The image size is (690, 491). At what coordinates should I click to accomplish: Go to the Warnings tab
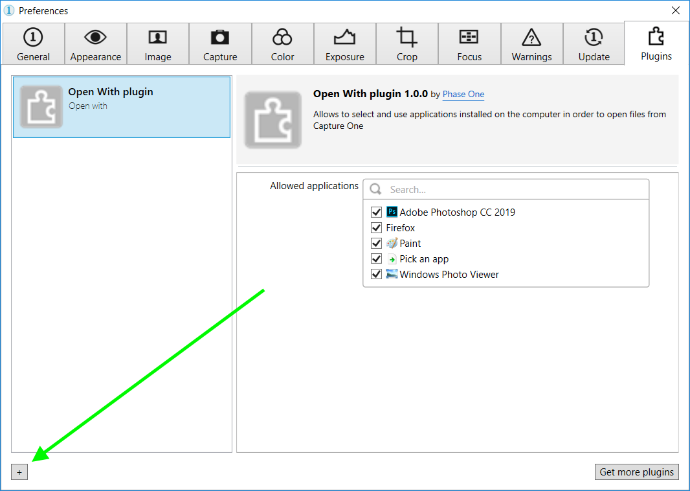[x=531, y=44]
